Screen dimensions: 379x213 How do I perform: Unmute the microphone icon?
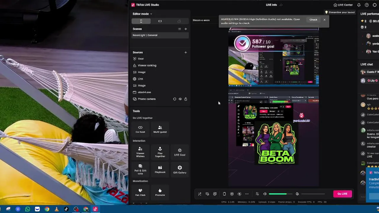[x=297, y=194]
